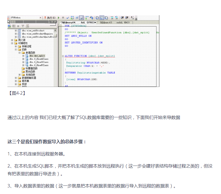Expand the 类型 folder

(16, 84)
